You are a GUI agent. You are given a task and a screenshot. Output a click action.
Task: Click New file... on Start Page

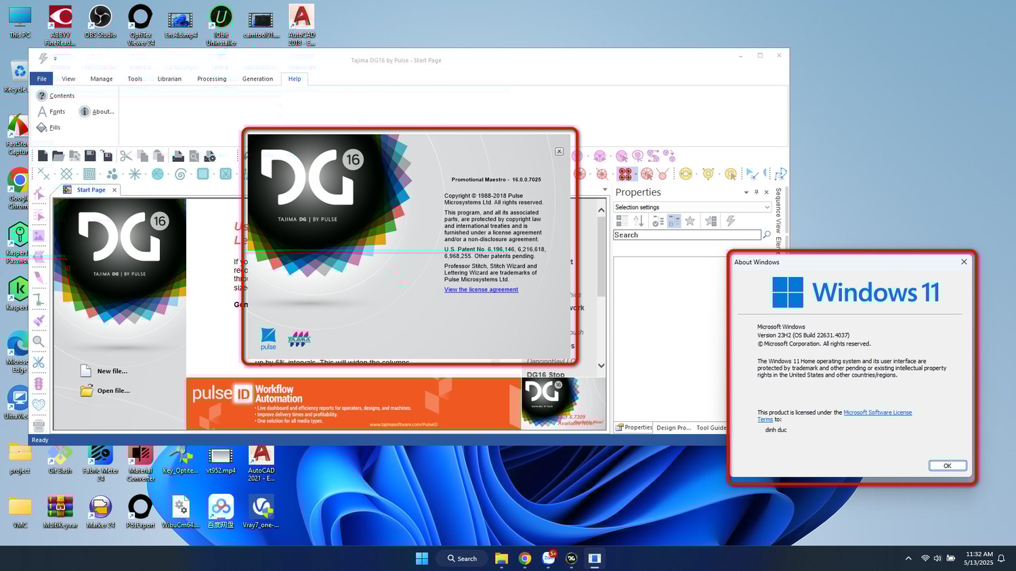click(x=104, y=371)
